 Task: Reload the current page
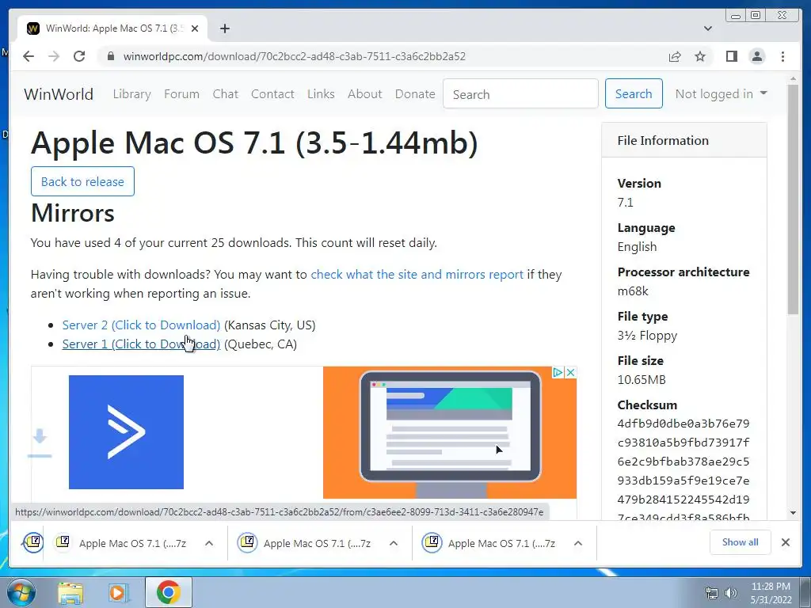coord(79,56)
